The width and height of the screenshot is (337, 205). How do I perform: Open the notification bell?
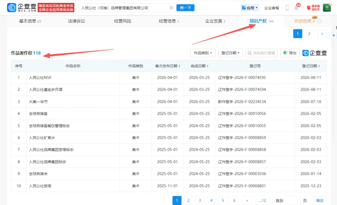(x=296, y=8)
